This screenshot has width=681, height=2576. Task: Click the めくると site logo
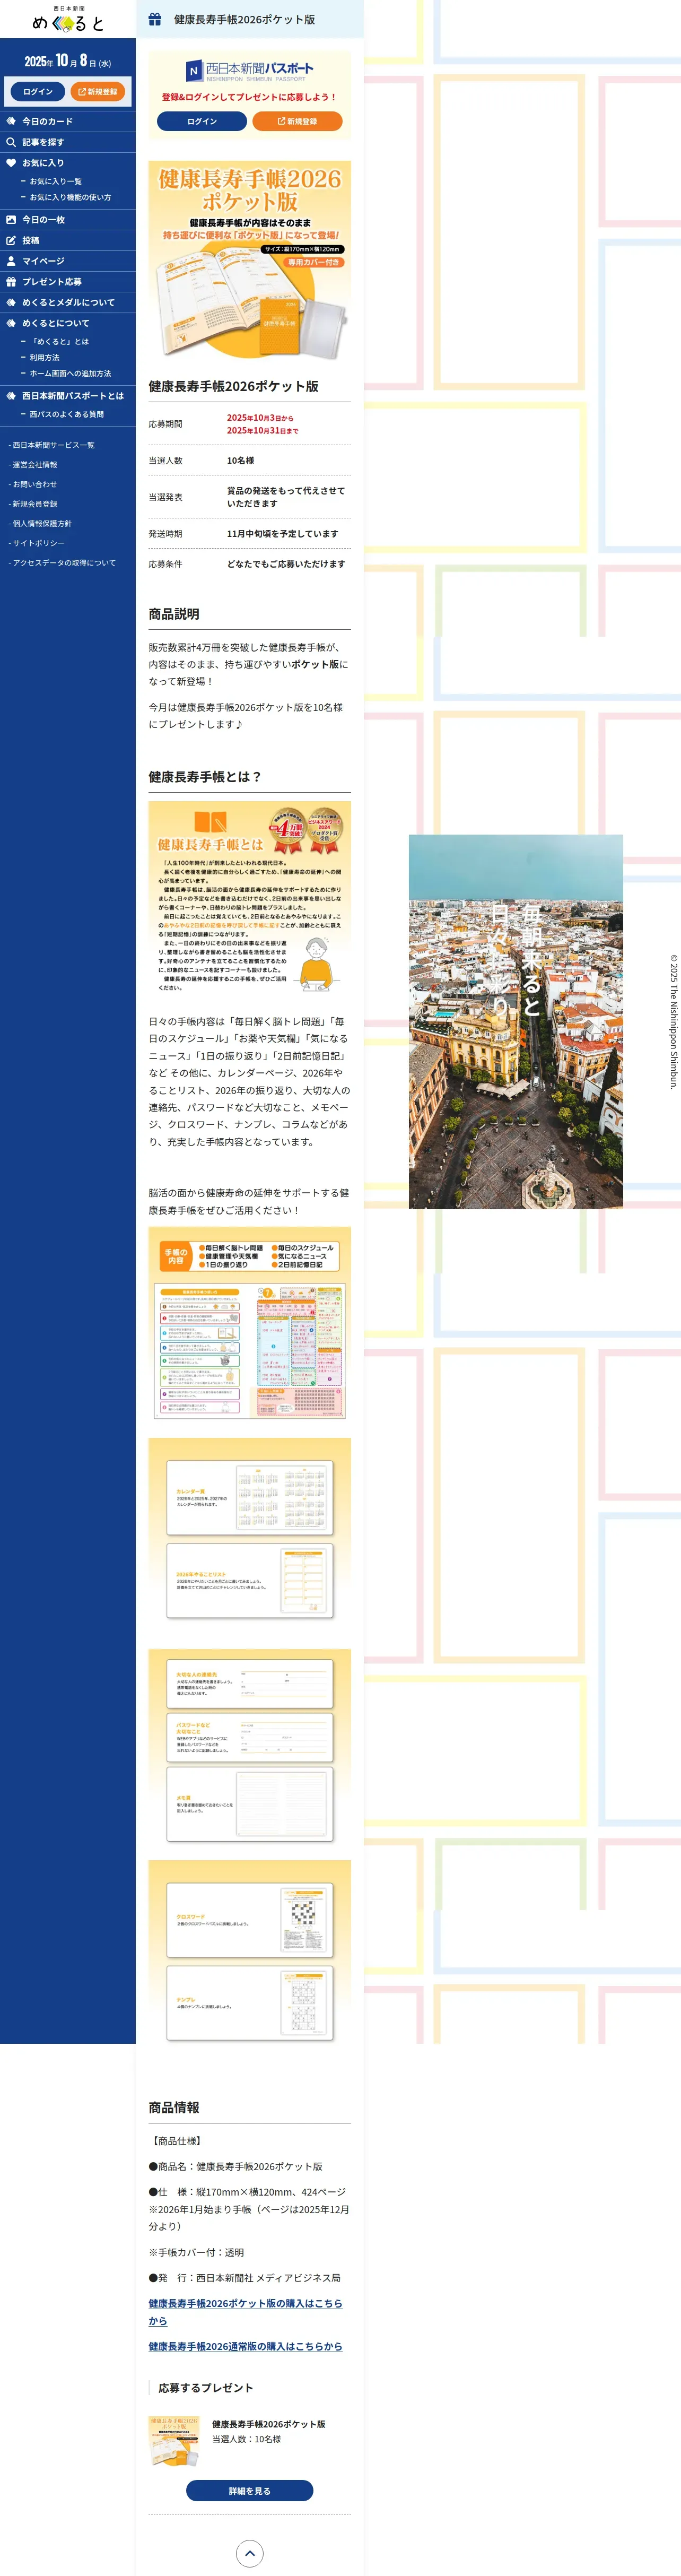67,19
